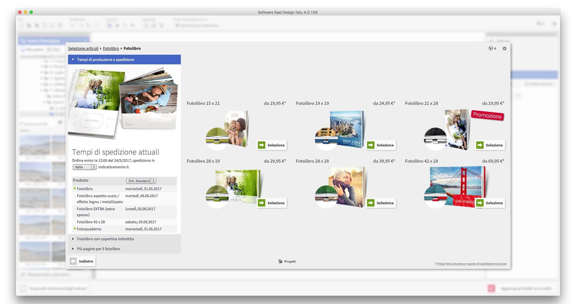Click the red Promozione badge
The width and height of the screenshot is (576, 304).
click(487, 115)
